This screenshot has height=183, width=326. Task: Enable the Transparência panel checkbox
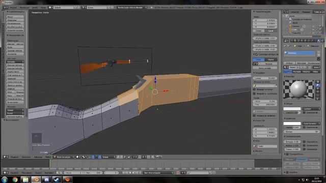287,154
